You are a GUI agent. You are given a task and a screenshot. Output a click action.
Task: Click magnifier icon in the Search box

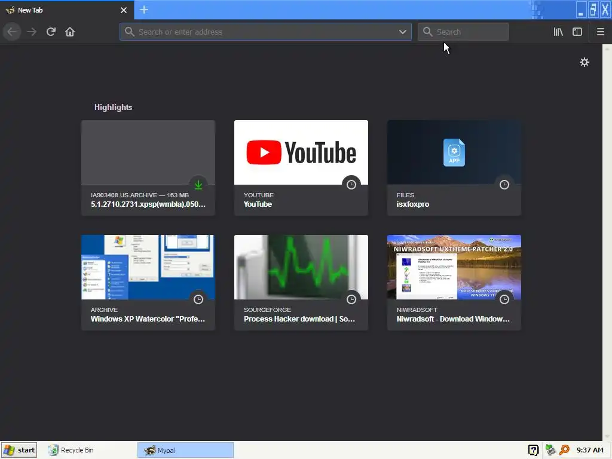(x=428, y=32)
